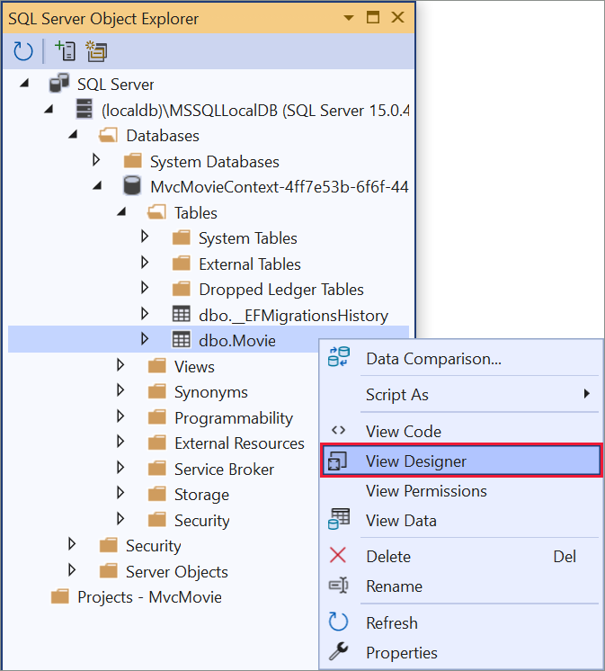This screenshot has width=605, height=671.
Task: Toggle the panel's auto hide pin
Action: point(373,17)
